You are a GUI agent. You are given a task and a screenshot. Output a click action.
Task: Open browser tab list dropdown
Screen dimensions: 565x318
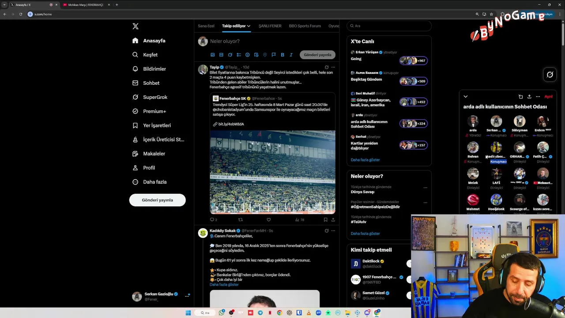pos(4,4)
